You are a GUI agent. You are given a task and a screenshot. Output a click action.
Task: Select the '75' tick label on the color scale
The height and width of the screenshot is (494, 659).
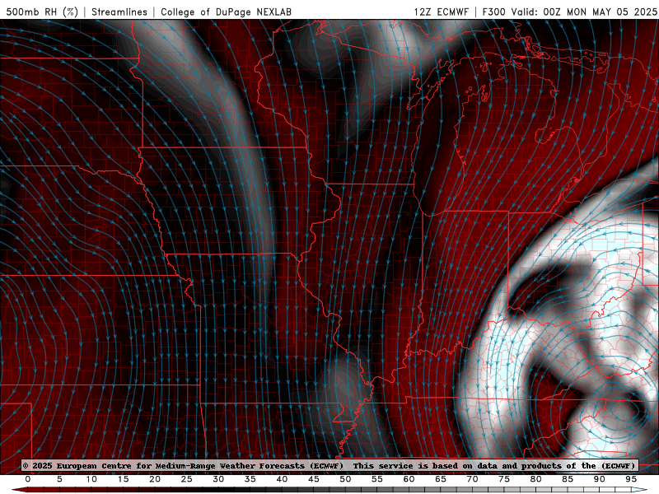(x=504, y=479)
